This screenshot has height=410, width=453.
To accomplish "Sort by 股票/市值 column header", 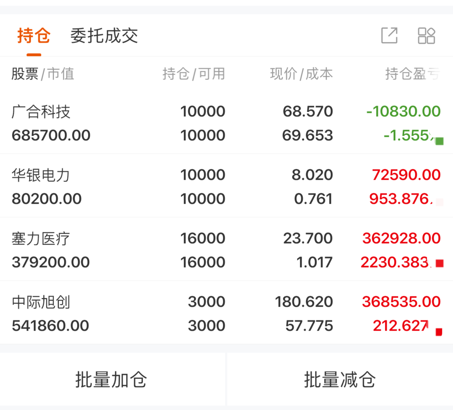I will [x=43, y=74].
